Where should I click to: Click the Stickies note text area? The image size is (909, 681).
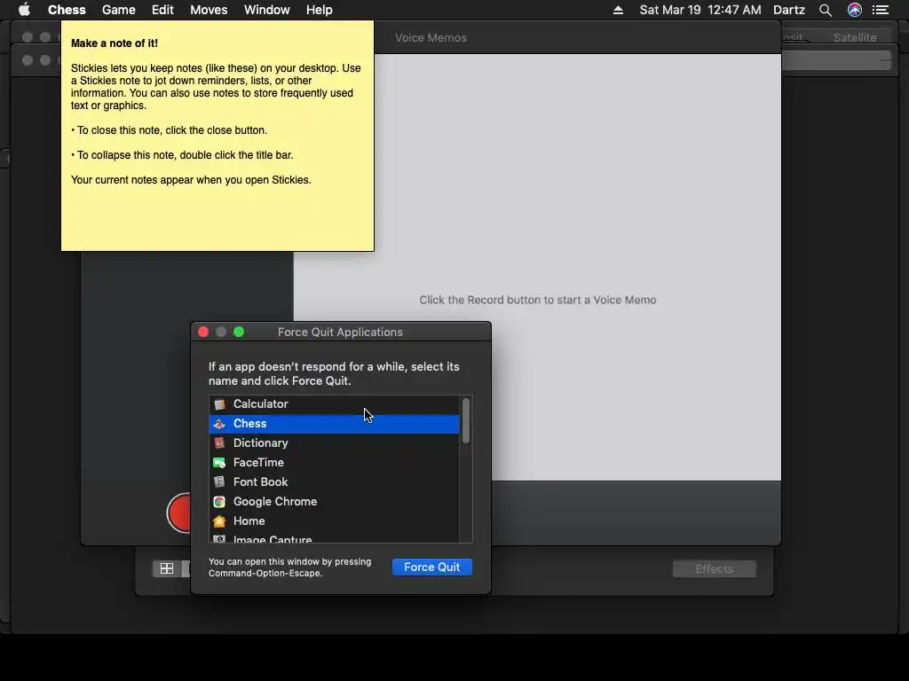click(x=217, y=136)
